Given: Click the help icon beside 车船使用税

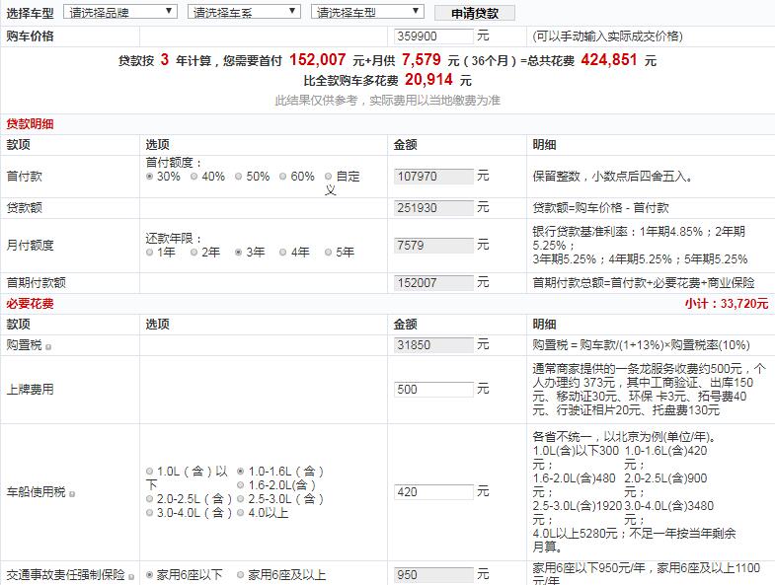Looking at the screenshot, I should tap(72, 494).
